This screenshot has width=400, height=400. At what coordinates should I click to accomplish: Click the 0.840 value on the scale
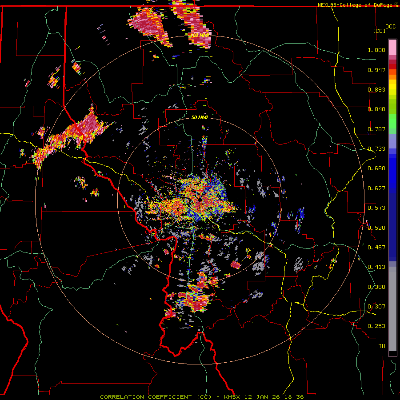[x=376, y=109]
